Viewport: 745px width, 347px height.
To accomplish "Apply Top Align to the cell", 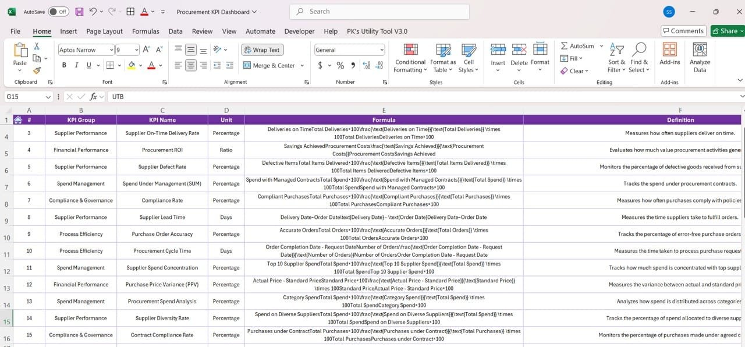I will [x=179, y=50].
